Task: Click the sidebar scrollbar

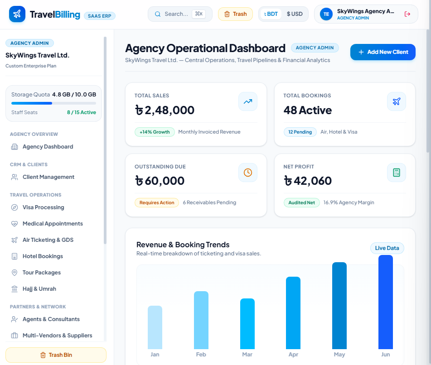Action: (x=105, y=140)
